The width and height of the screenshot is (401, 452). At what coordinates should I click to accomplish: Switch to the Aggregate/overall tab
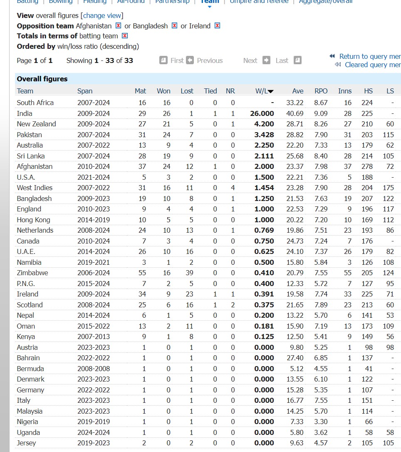pos(325,1)
